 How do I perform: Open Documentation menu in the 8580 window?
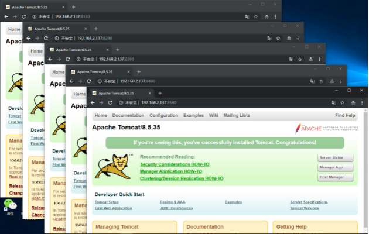[x=128, y=115]
